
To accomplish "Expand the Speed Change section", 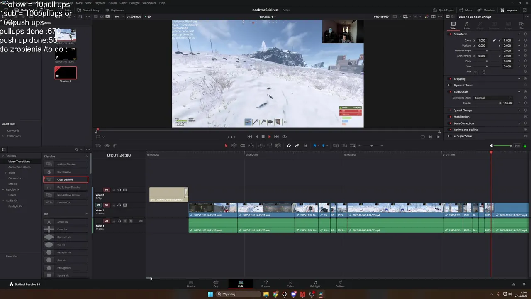I will point(463,110).
